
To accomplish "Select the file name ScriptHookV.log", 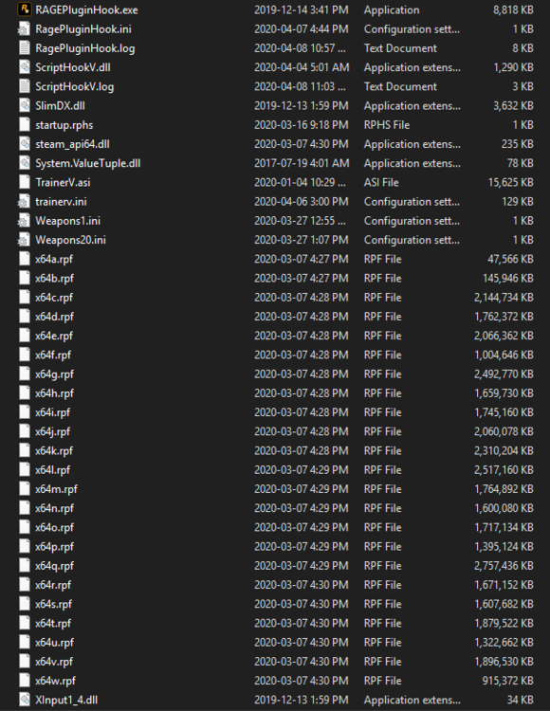I will pos(75,86).
